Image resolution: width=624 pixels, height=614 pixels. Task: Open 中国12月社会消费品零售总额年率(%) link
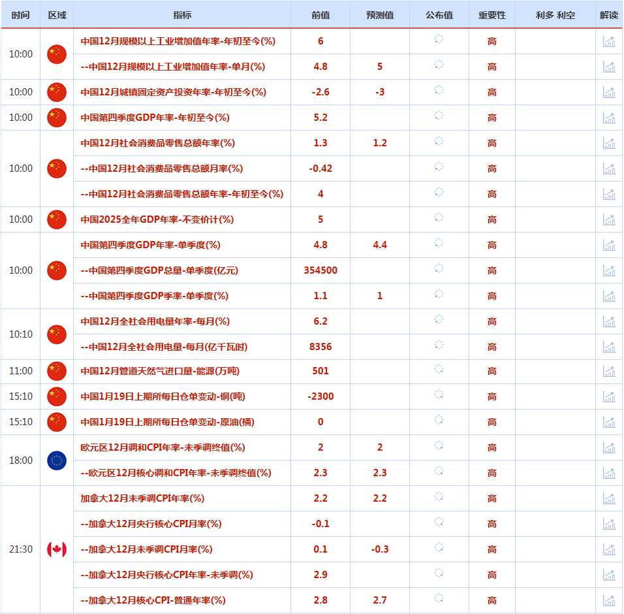pos(157,143)
